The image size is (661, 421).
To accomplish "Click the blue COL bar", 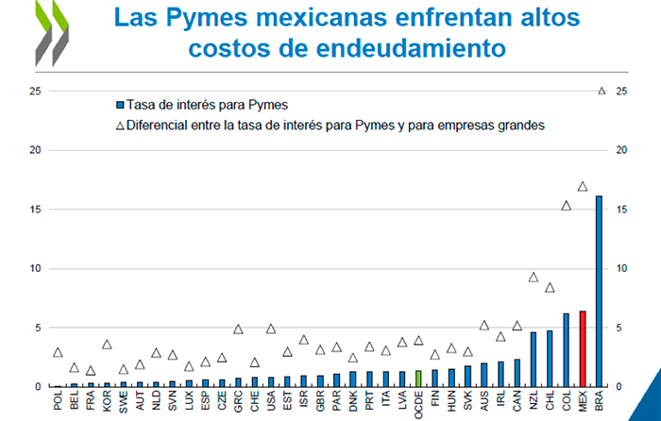I will click(567, 350).
